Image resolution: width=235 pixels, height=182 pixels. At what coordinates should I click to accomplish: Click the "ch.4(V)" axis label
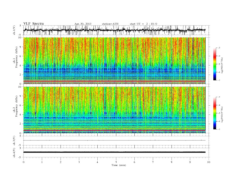(x=14, y=153)
